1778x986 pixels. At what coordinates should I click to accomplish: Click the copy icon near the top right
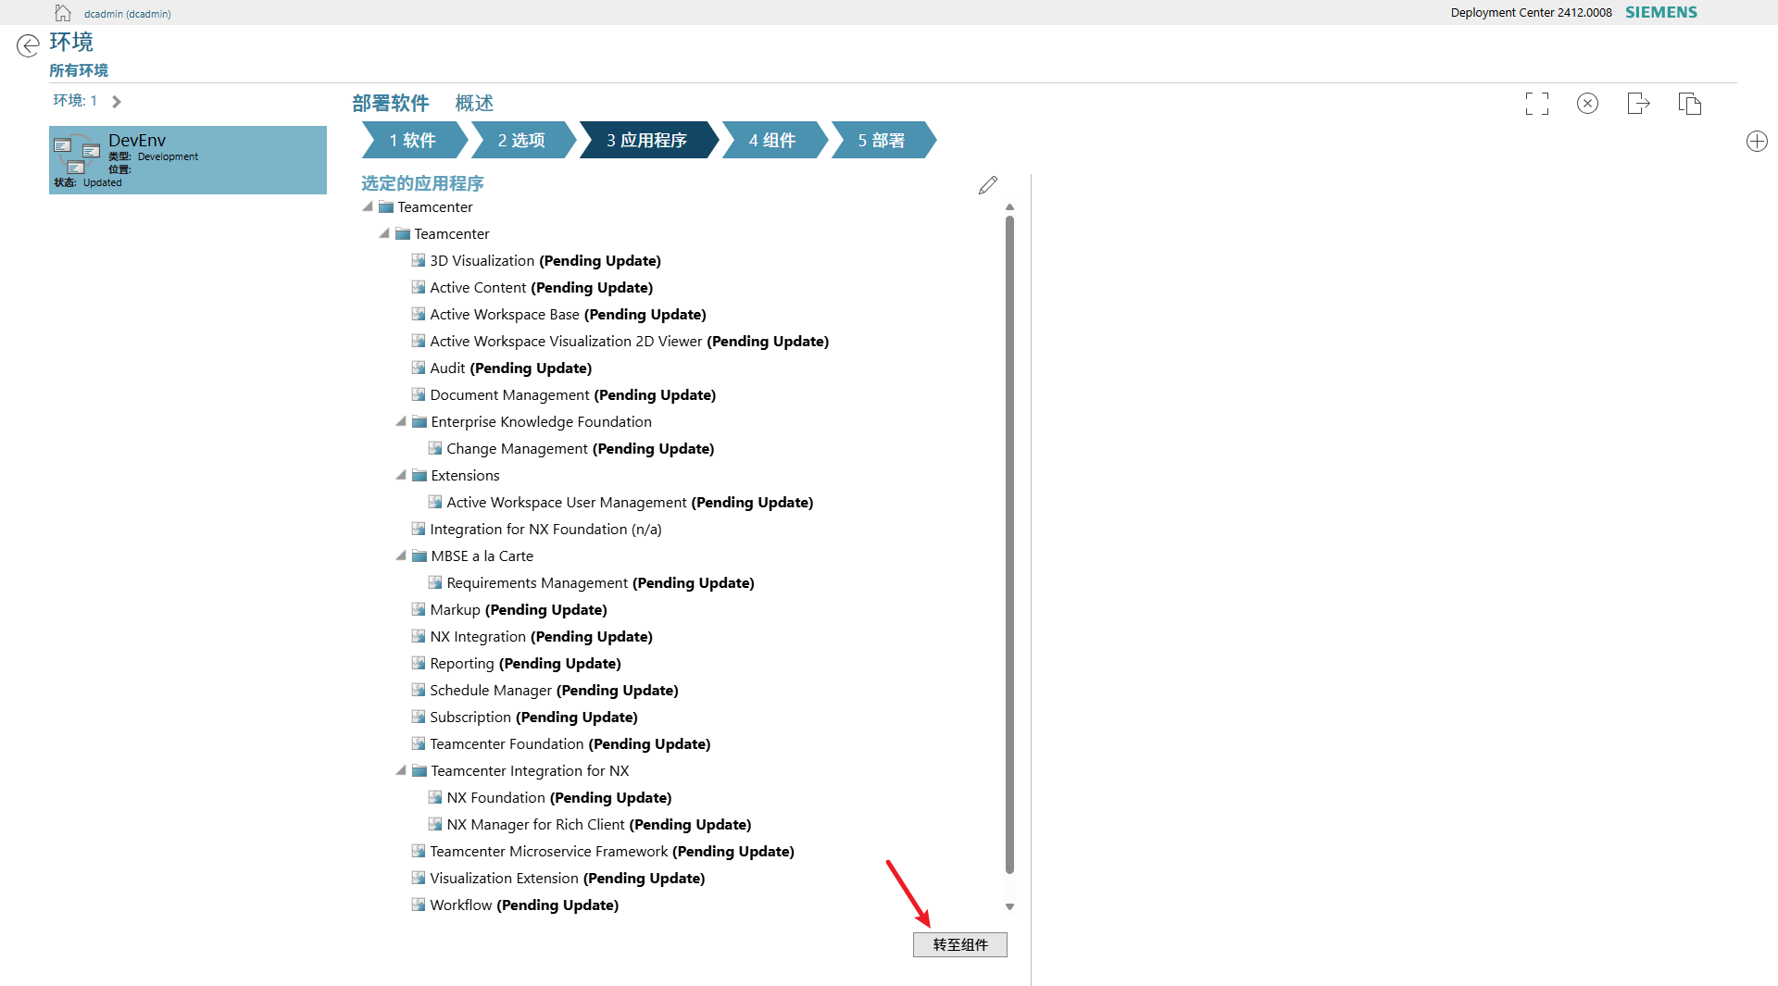pos(1689,103)
